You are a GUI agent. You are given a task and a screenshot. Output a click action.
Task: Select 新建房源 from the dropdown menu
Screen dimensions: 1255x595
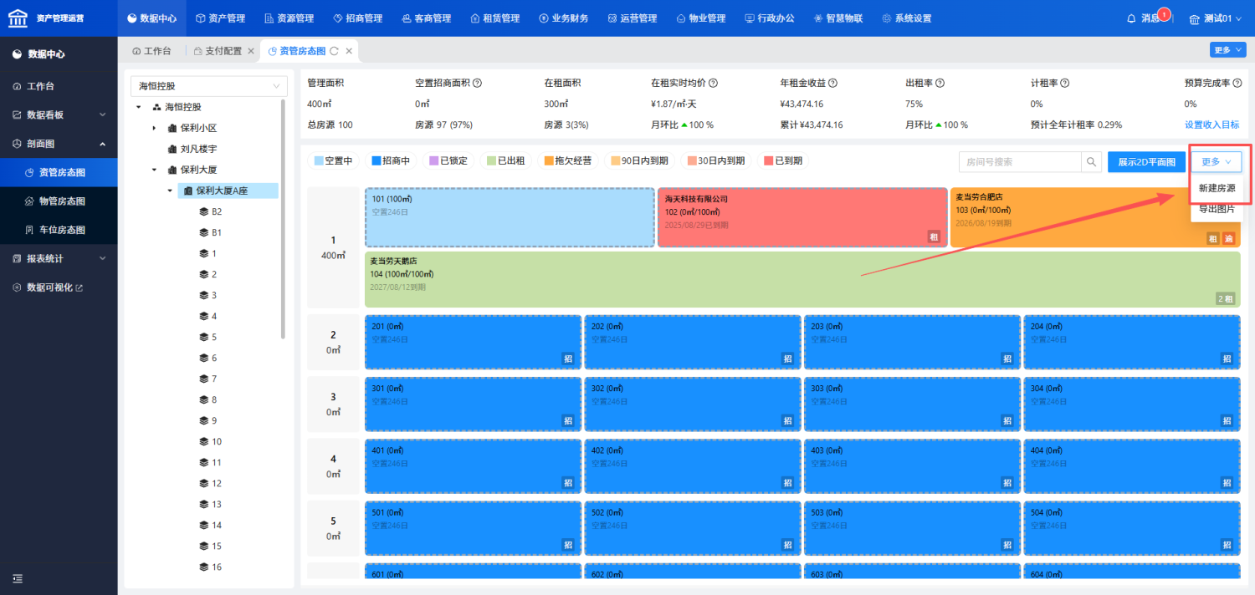point(1217,189)
